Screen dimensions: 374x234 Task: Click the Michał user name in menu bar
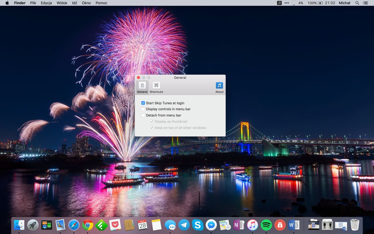(344, 3)
